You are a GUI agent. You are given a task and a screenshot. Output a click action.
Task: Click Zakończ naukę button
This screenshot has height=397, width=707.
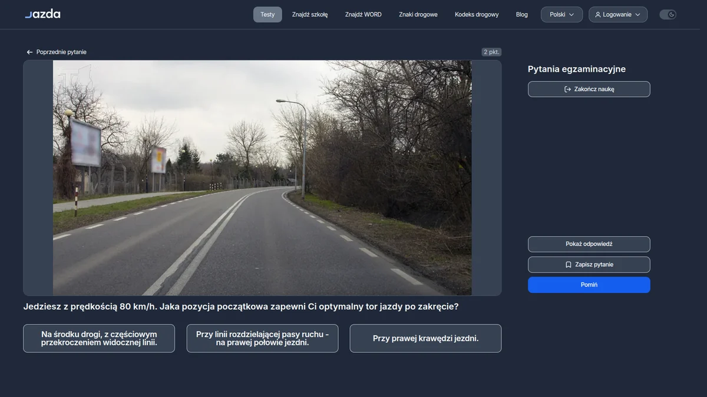pyautogui.click(x=589, y=89)
